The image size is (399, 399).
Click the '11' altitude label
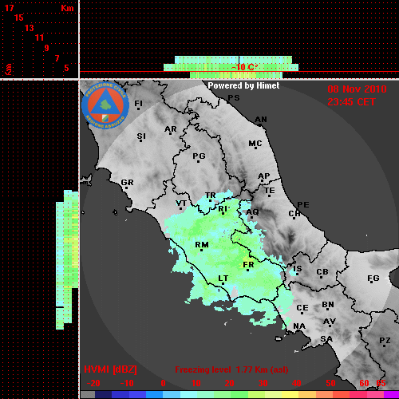tap(39, 38)
